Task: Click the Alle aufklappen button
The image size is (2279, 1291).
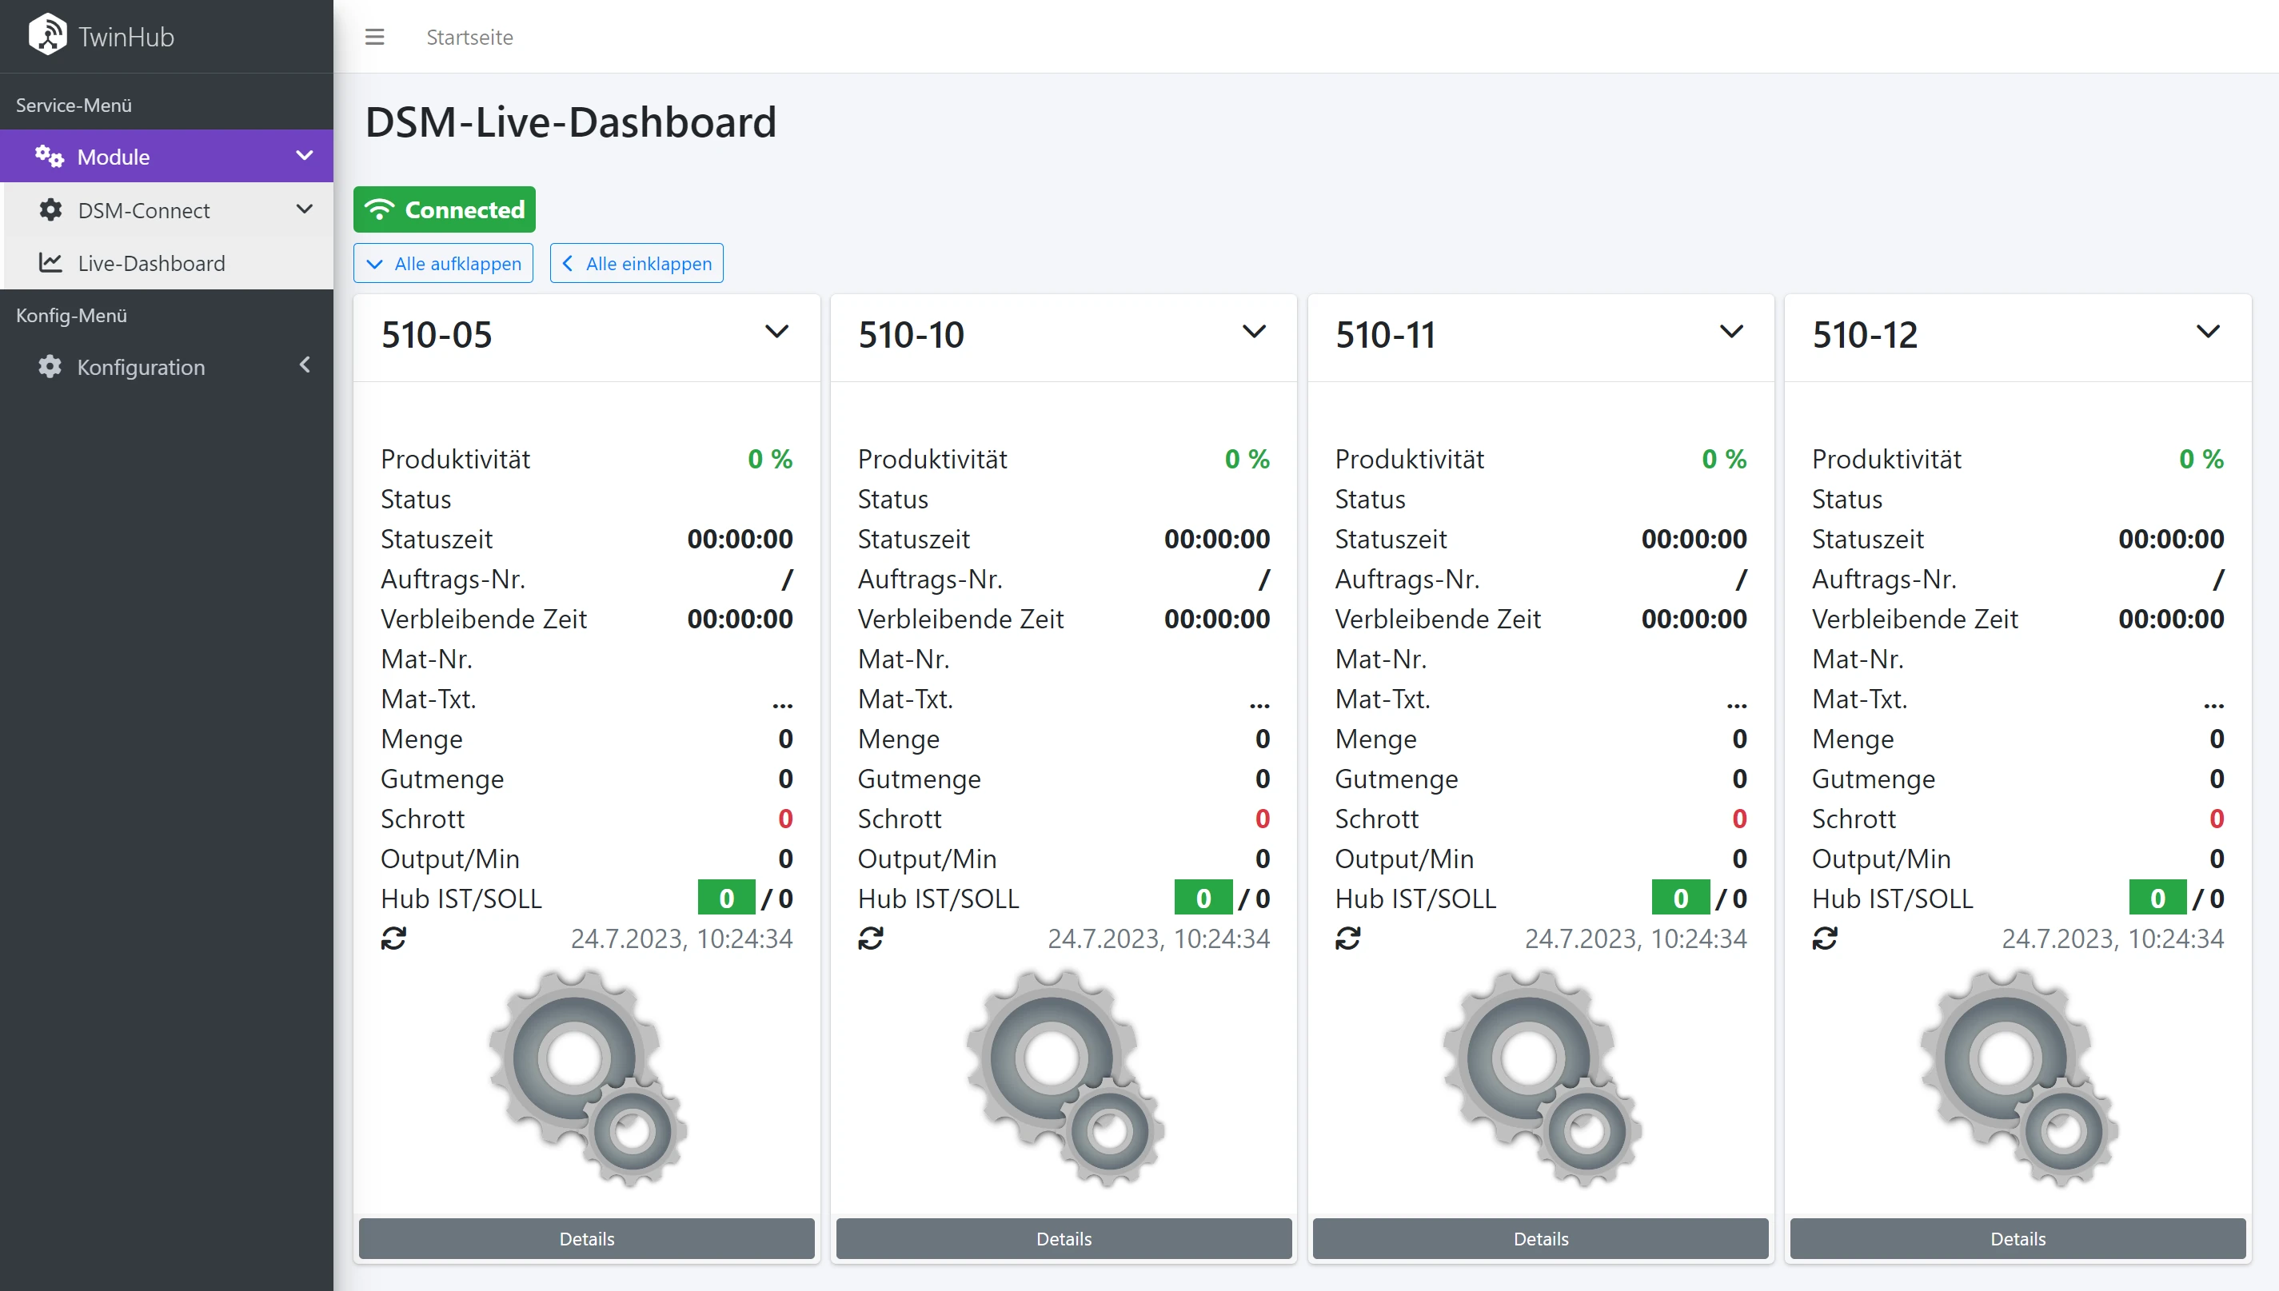Action: tap(443, 263)
